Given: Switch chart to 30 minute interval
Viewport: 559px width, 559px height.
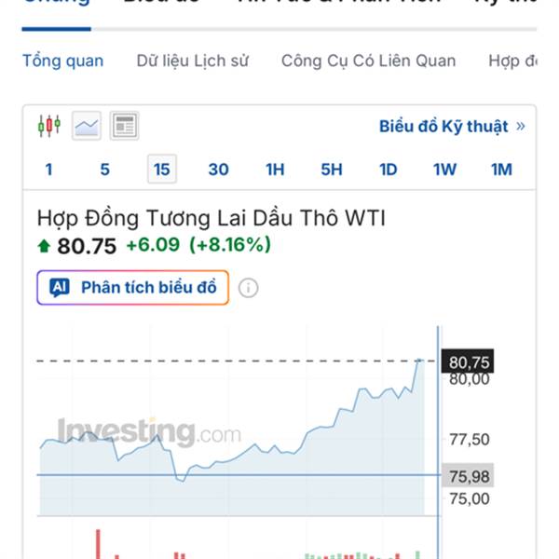Looking at the screenshot, I should click(x=218, y=170).
